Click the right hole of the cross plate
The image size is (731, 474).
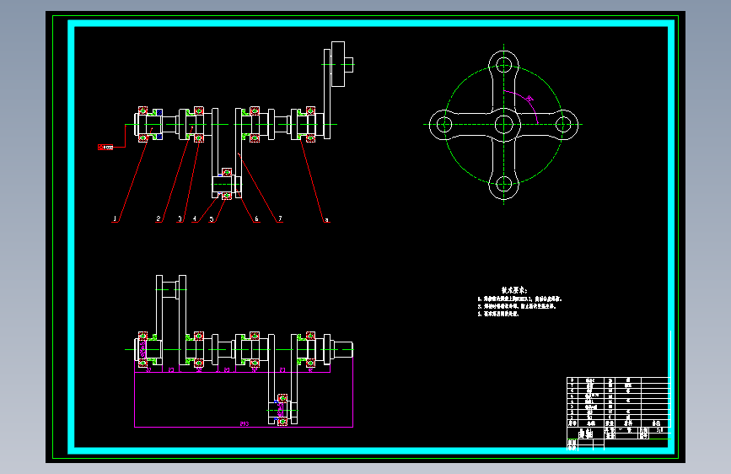click(x=563, y=125)
